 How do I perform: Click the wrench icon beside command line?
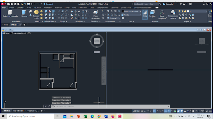coord(49,106)
